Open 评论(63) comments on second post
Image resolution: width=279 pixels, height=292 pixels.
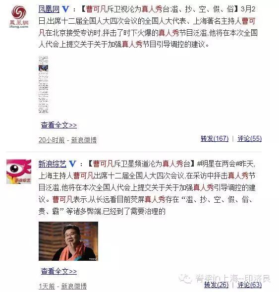click(250, 285)
